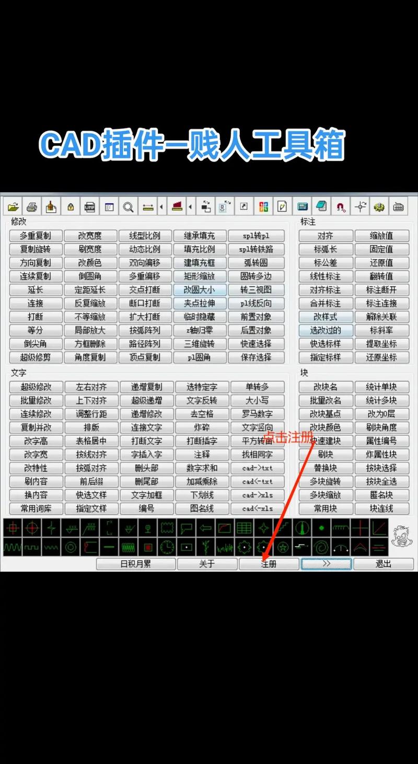Screen dimensions: 418x764
Task: Click the colorful grid toolbar icon
Action: click(x=263, y=206)
